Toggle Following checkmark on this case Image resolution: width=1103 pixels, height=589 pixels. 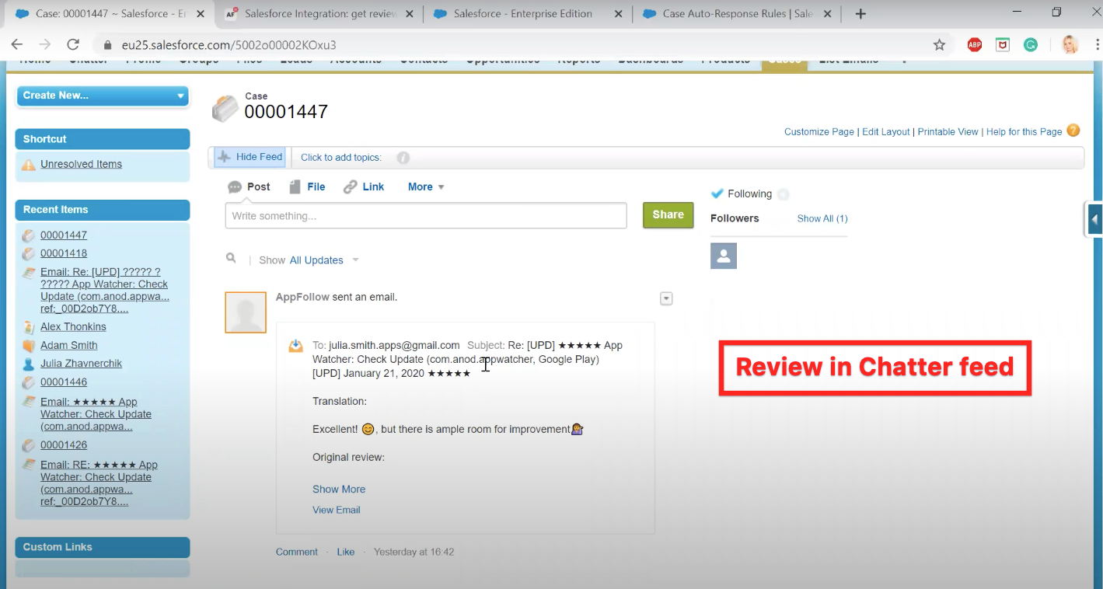[717, 193]
